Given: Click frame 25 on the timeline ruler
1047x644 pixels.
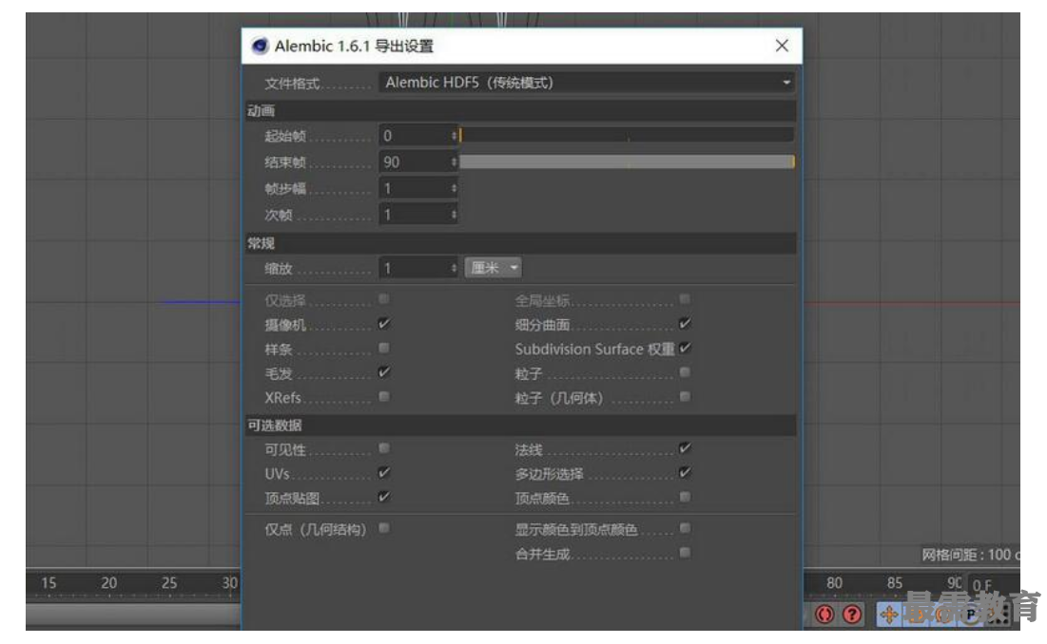Looking at the screenshot, I should click(169, 582).
